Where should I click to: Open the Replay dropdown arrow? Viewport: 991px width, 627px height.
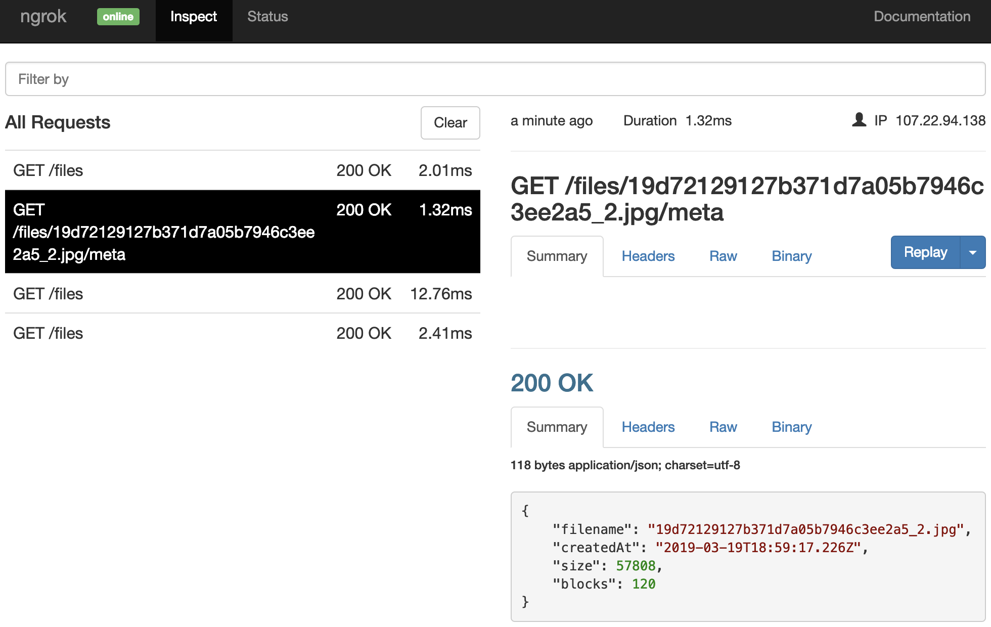tap(972, 252)
